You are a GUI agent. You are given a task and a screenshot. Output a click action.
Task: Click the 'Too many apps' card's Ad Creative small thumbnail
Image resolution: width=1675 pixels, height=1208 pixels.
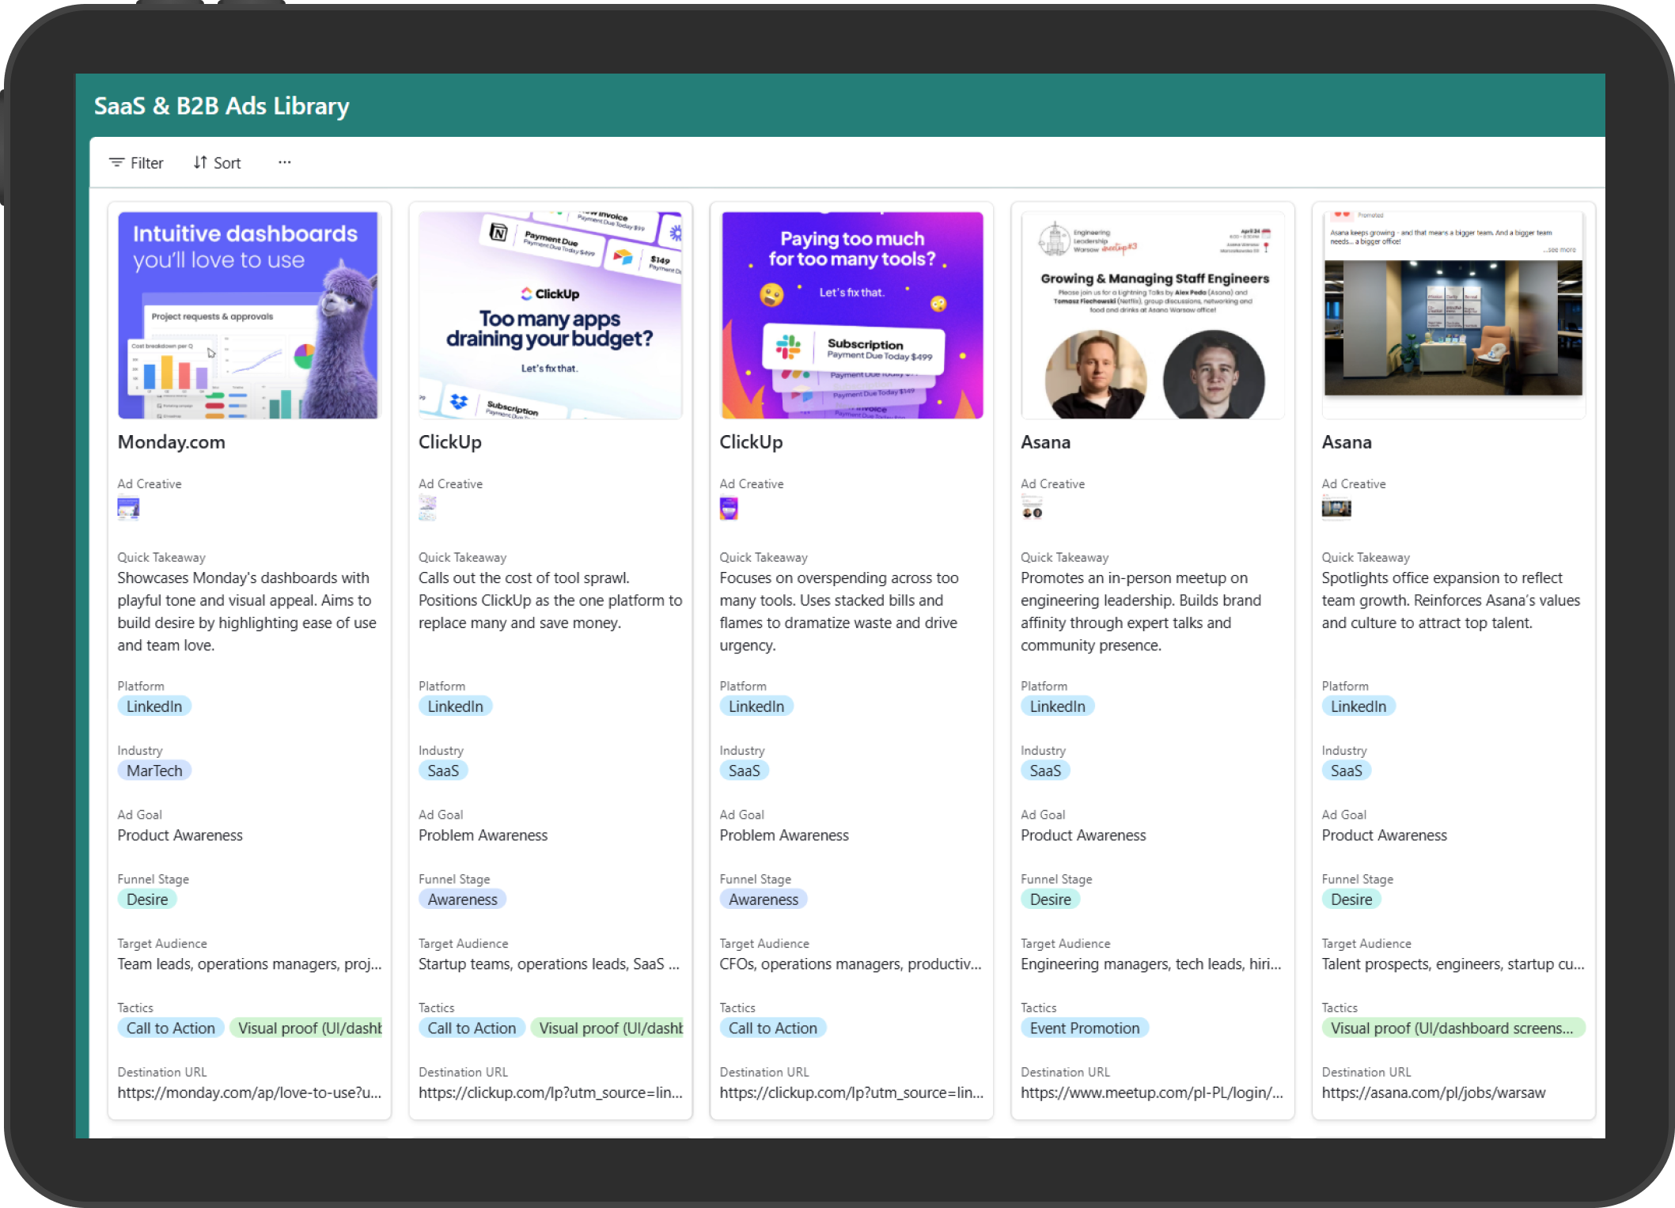427,508
